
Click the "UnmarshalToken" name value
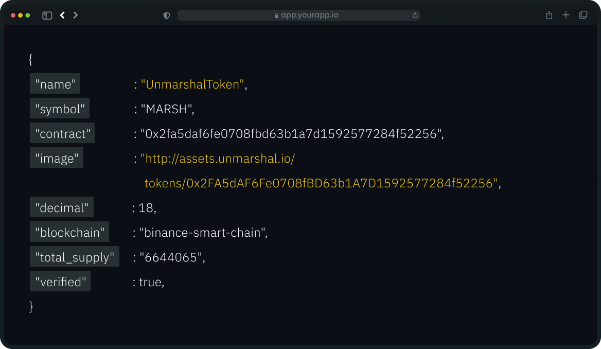(193, 84)
